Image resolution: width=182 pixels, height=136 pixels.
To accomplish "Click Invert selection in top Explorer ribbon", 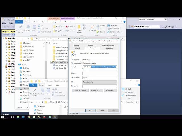I will click(x=114, y=32).
